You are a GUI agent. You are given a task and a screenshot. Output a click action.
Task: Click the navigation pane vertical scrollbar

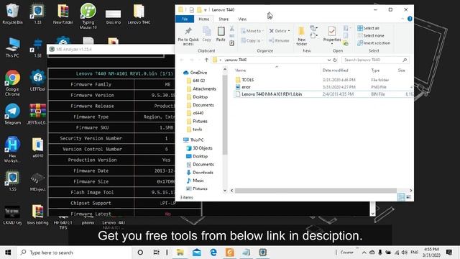225,115
